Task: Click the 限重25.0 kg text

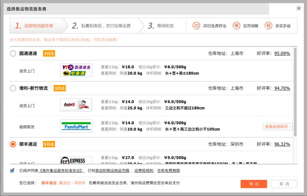Action: 131,108
